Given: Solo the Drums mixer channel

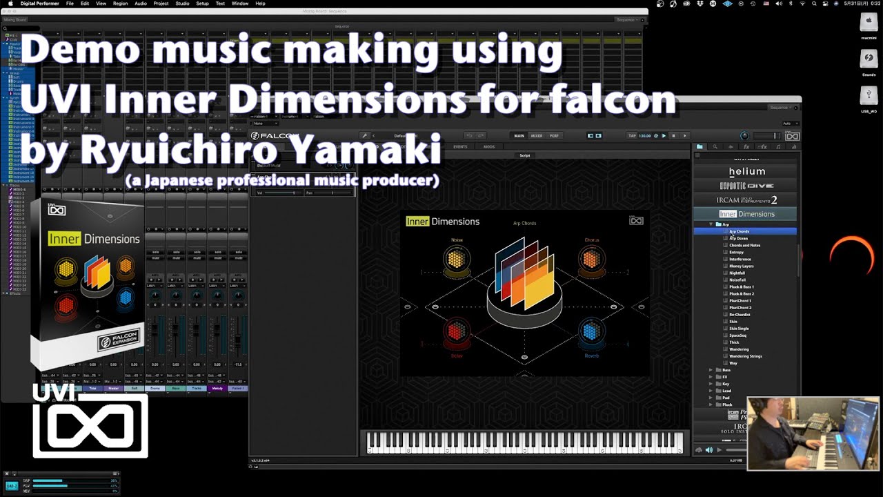Looking at the screenshot, I should pyautogui.click(x=155, y=252).
